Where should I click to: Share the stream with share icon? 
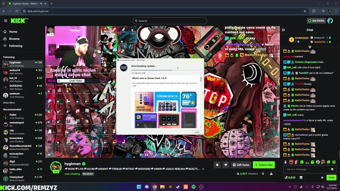pos(263,174)
